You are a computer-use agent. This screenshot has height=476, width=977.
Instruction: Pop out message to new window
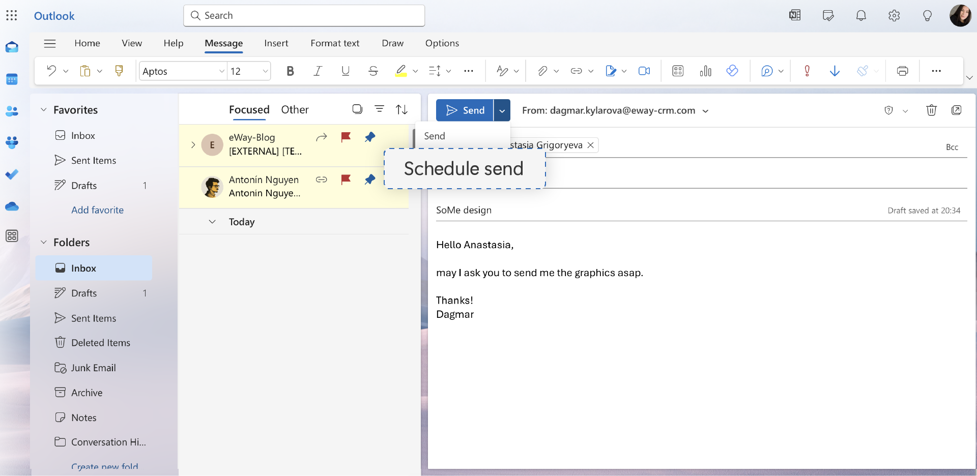coord(956,110)
